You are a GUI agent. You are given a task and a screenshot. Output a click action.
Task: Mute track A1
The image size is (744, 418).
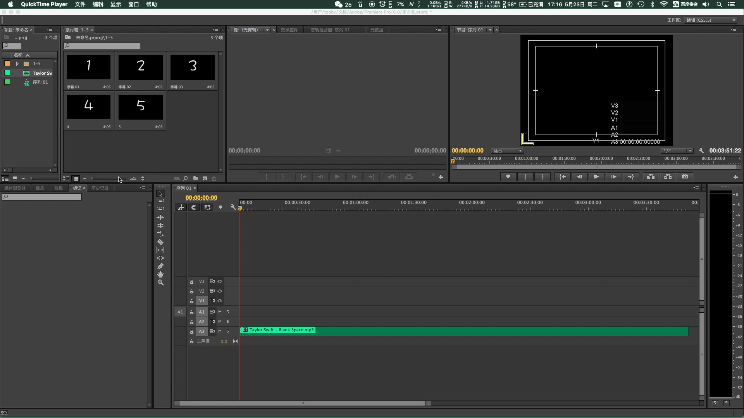point(220,312)
